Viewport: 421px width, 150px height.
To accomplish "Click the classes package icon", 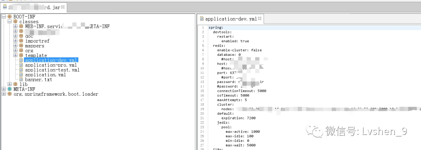I will point(15,22).
